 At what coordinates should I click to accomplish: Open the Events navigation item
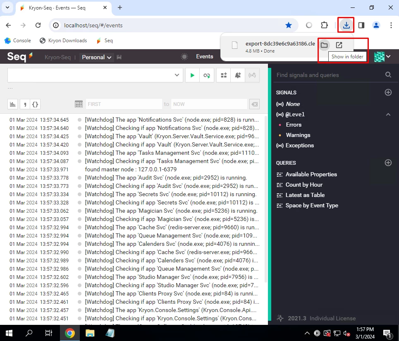coord(204,57)
